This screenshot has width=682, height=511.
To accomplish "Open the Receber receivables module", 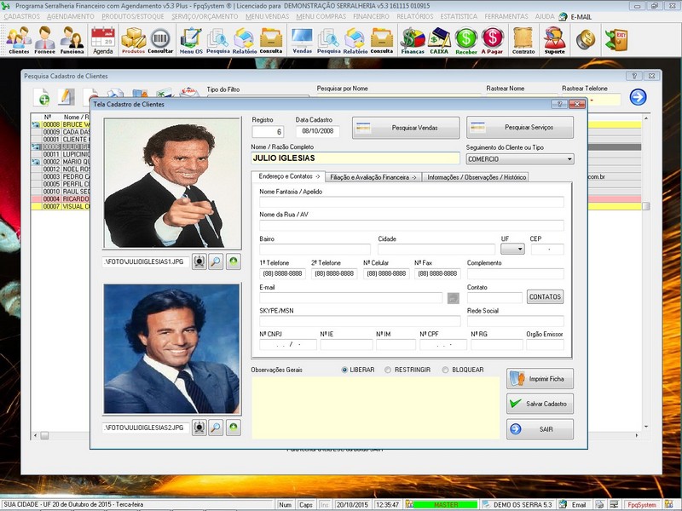I will (x=465, y=37).
